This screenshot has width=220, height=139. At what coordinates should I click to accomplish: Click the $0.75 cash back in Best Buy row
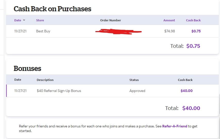pos(196,31)
